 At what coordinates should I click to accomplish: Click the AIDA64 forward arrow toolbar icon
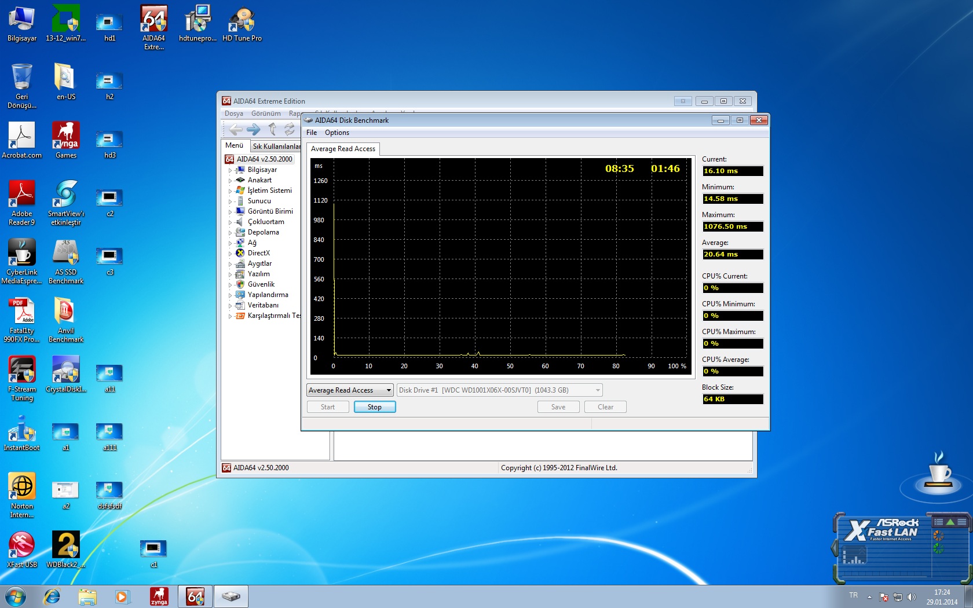click(x=254, y=129)
